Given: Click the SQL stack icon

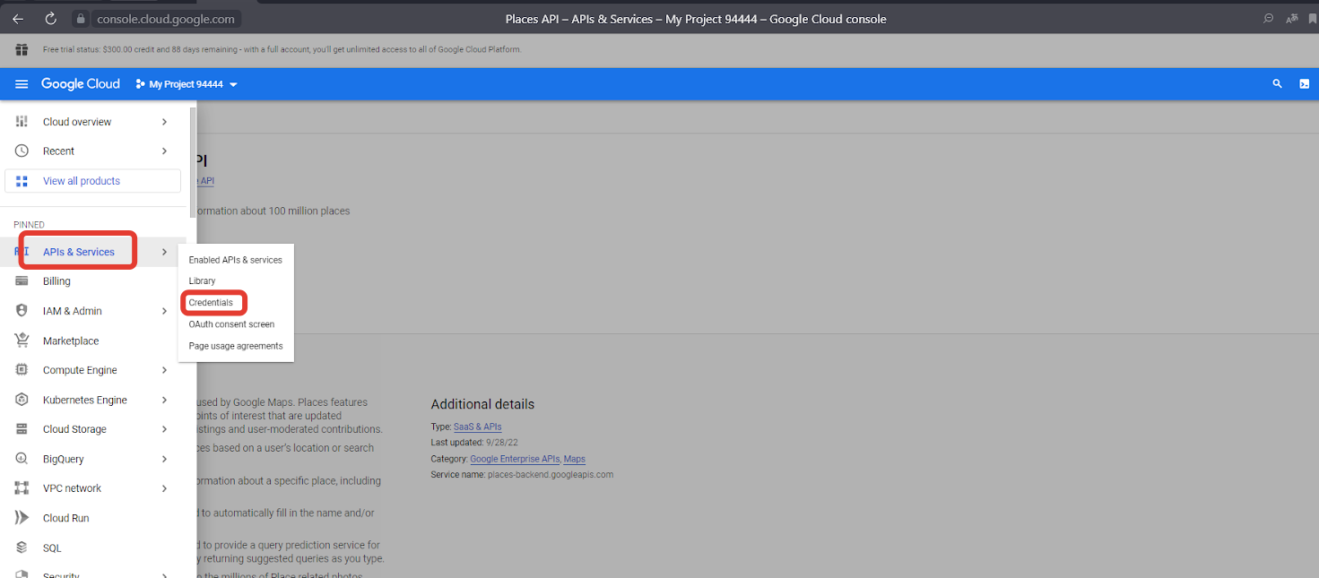Looking at the screenshot, I should 22,548.
